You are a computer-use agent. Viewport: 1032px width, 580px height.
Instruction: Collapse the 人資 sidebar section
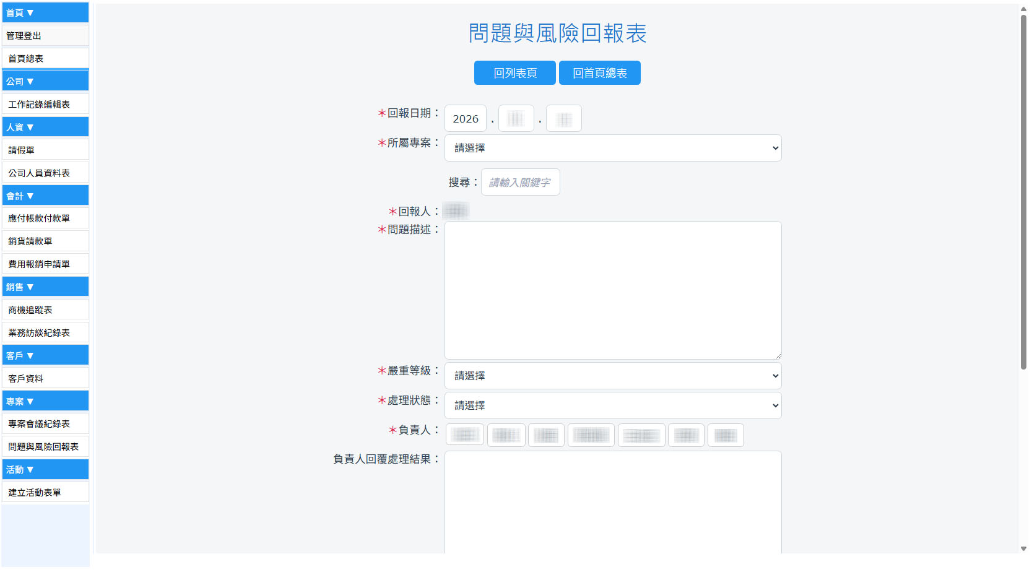coord(45,127)
